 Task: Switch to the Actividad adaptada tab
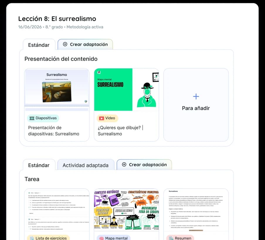(x=86, y=165)
